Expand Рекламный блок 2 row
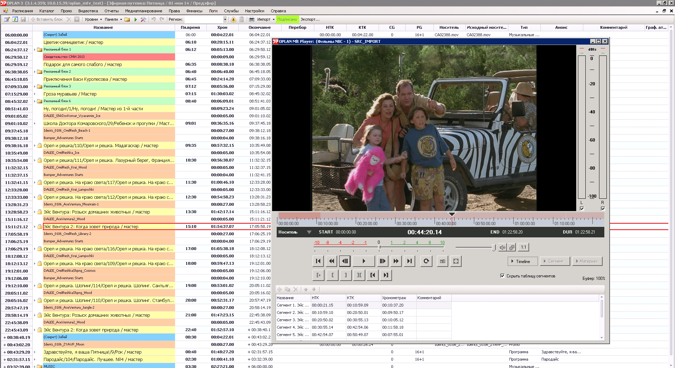Image resolution: width=675 pixels, height=368 pixels. 35,72
